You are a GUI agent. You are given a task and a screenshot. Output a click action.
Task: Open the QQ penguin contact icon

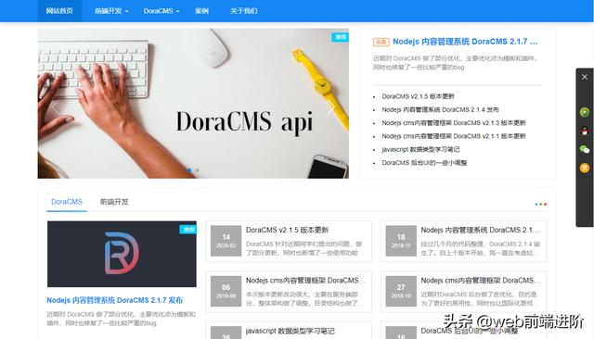pos(585,131)
